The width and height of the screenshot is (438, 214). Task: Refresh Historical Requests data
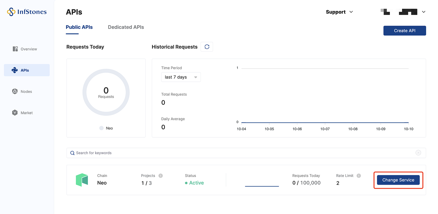coord(207,47)
